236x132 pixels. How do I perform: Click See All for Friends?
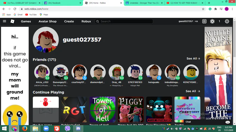tap(193, 58)
